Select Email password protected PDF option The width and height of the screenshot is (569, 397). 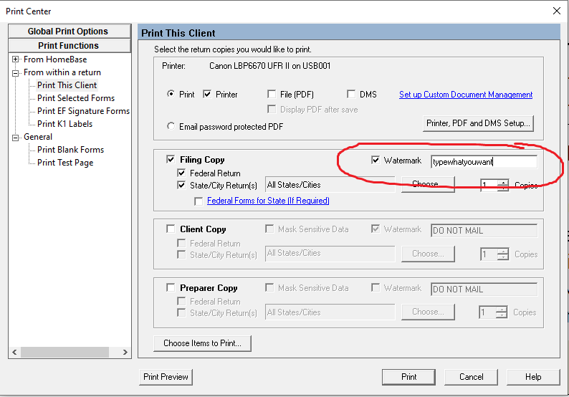(x=171, y=127)
